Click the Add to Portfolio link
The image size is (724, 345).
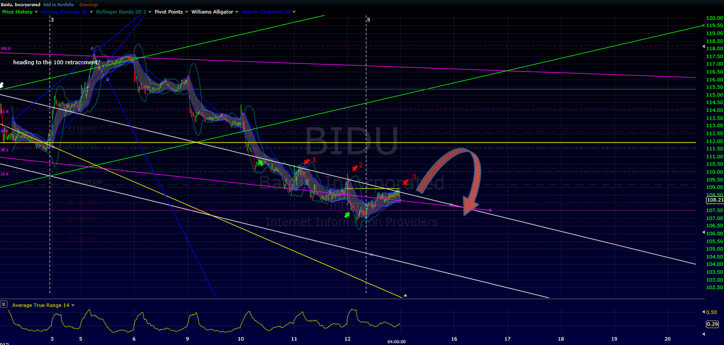58,5
